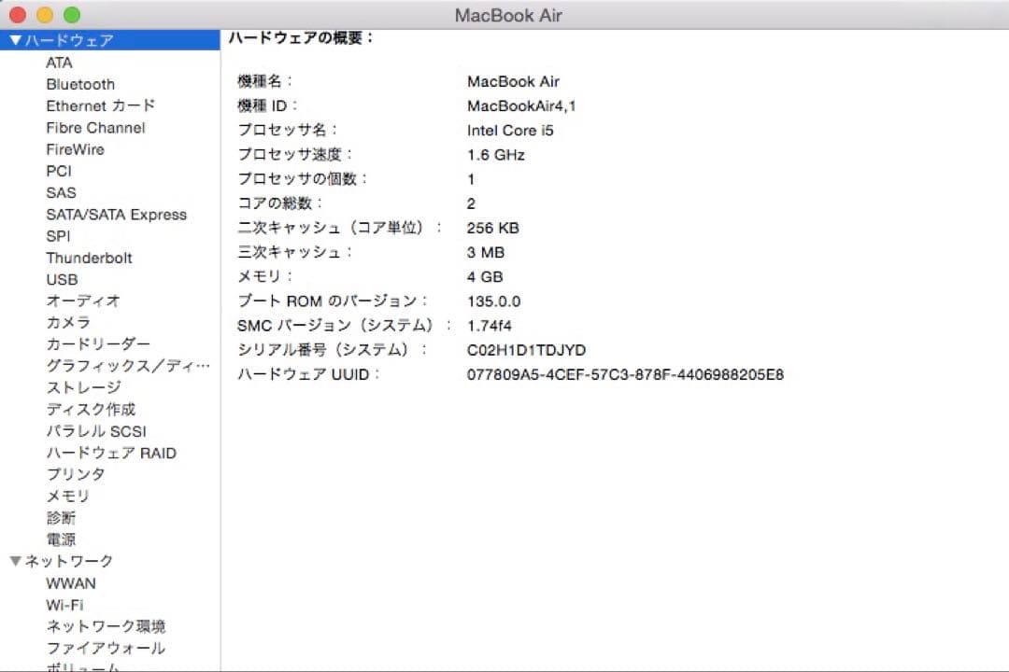The image size is (1009, 672).
Task: Select Ethernet カード item
Action: click(100, 106)
